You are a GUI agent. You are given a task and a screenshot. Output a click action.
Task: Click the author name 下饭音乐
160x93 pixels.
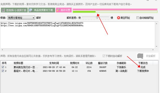pyautogui.click(x=121, y=67)
